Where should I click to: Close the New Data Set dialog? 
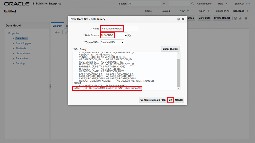tap(183, 19)
